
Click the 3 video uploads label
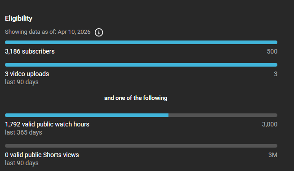[x=27, y=74]
